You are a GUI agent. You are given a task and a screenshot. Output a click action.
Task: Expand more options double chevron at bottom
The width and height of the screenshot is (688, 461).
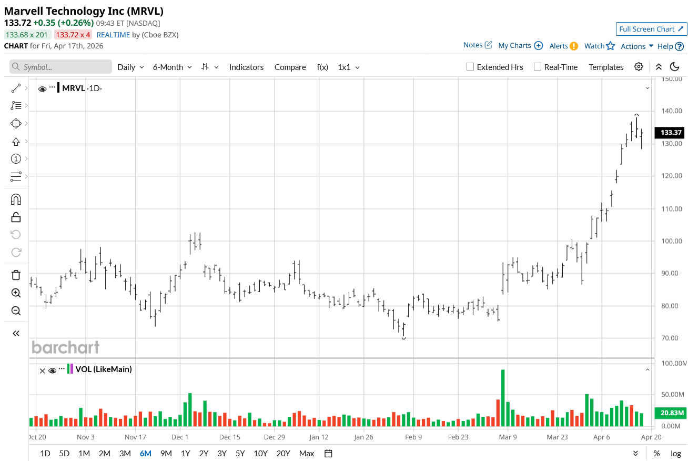[635, 454]
